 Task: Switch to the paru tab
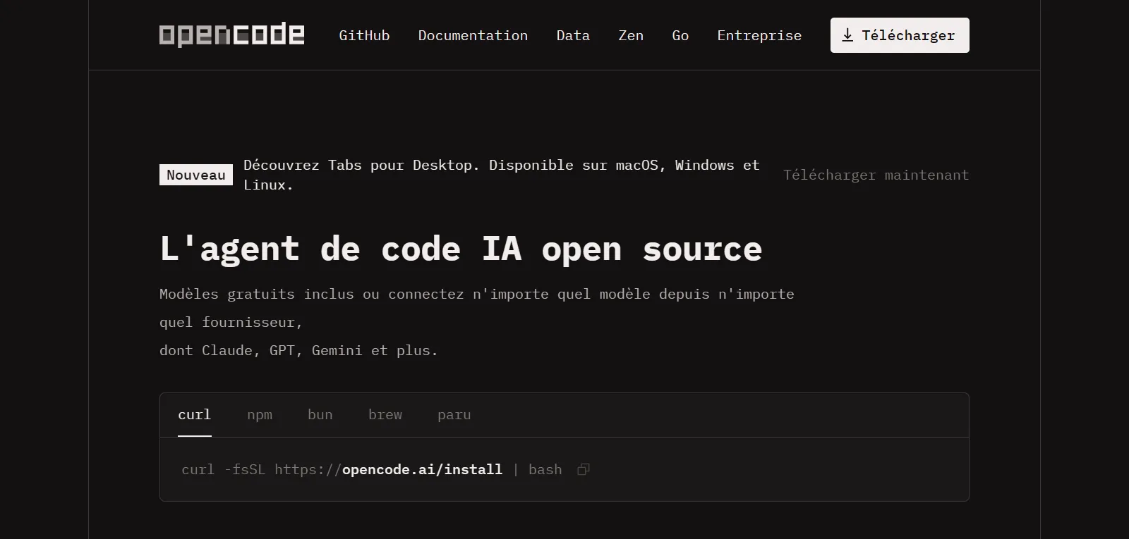coord(454,415)
